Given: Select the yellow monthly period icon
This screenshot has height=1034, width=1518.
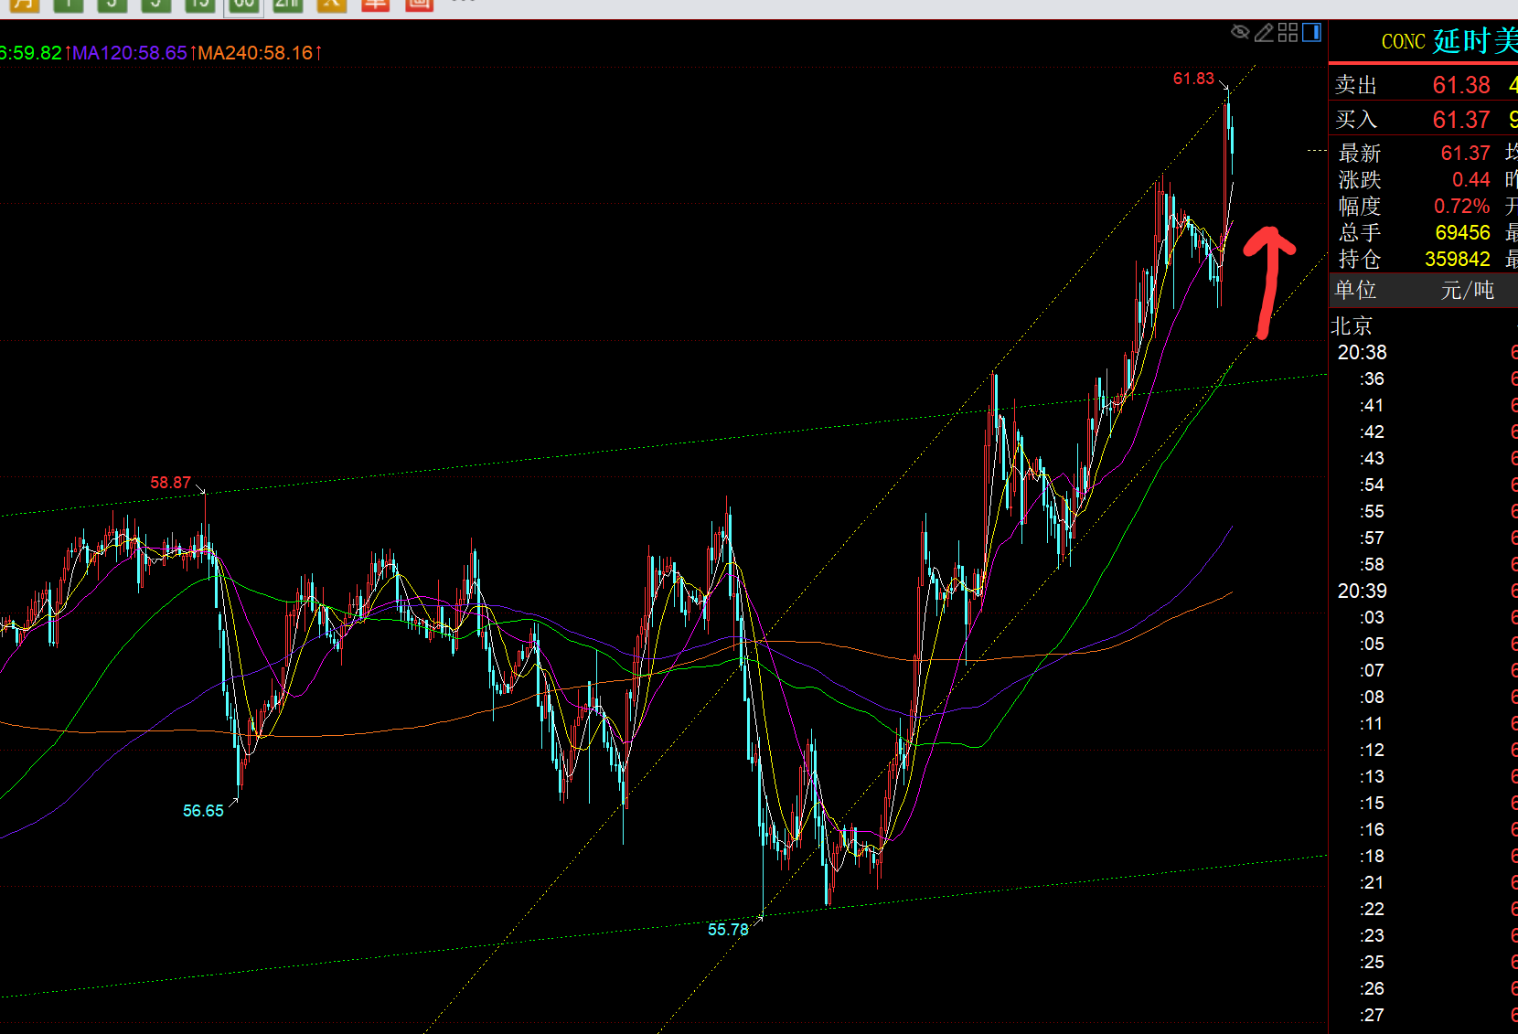Looking at the screenshot, I should click(x=25, y=5).
